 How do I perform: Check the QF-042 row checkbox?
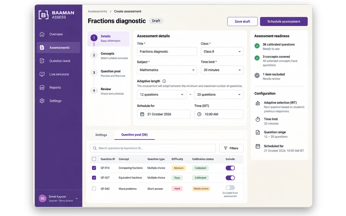[x=94, y=188]
